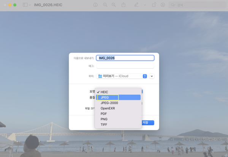
Task: Click the blue save button
Action: click(148, 122)
